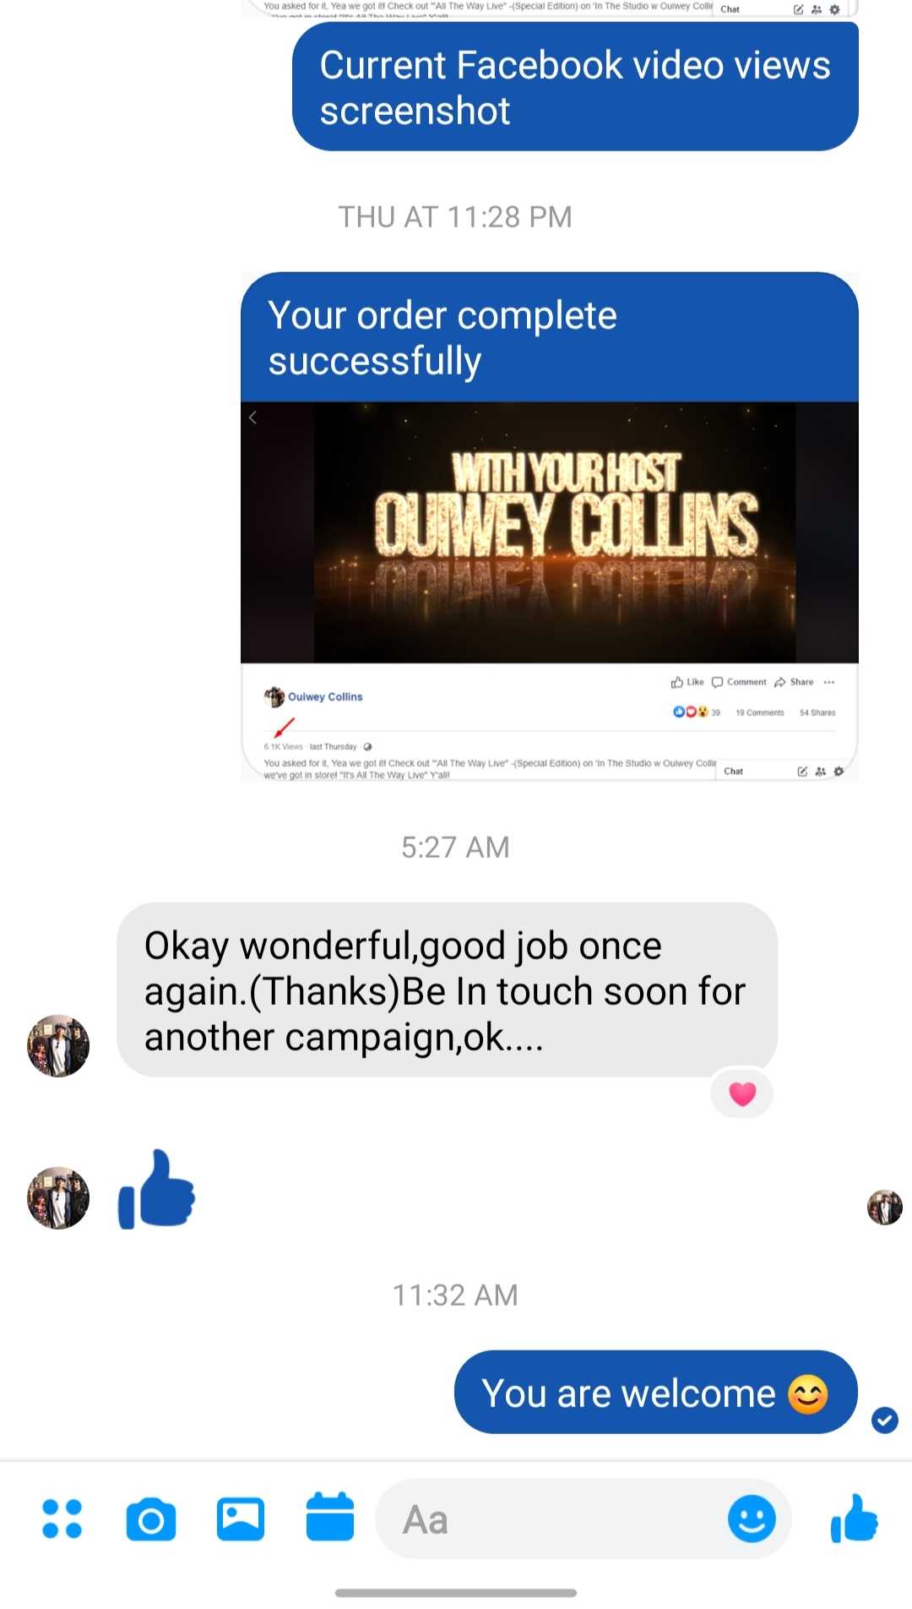The height and width of the screenshot is (1609, 912).
Task: Tap the home gesture bar at bottom
Action: (x=456, y=1593)
